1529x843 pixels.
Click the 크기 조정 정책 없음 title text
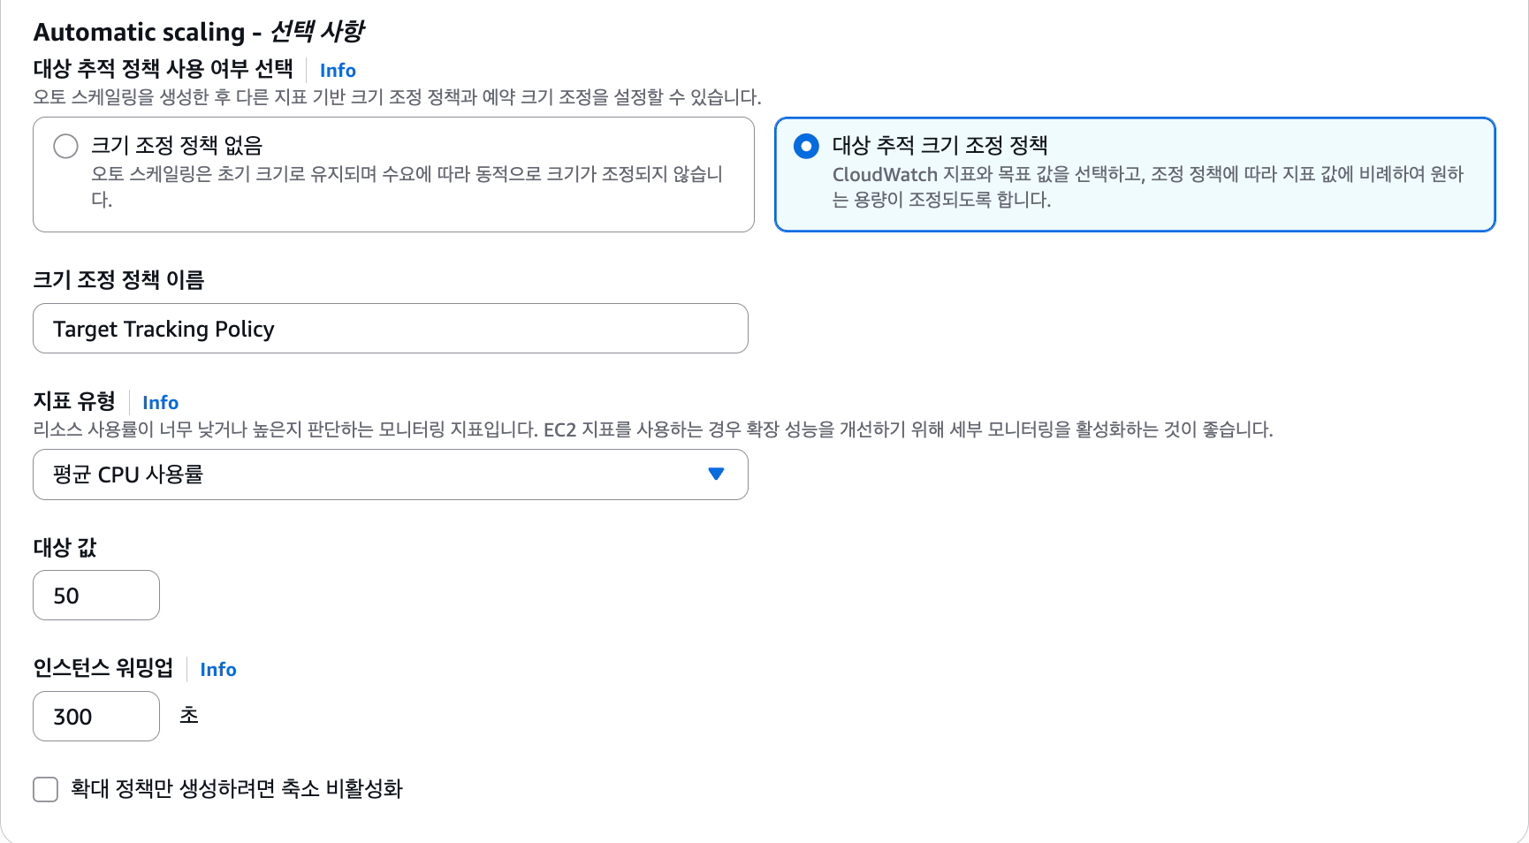point(177,146)
